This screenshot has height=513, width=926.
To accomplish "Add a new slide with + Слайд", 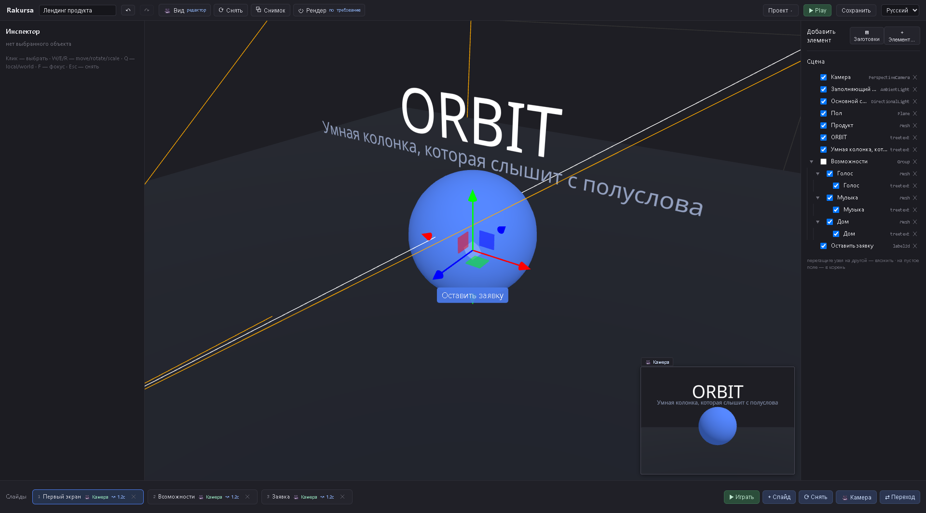I will [779, 497].
